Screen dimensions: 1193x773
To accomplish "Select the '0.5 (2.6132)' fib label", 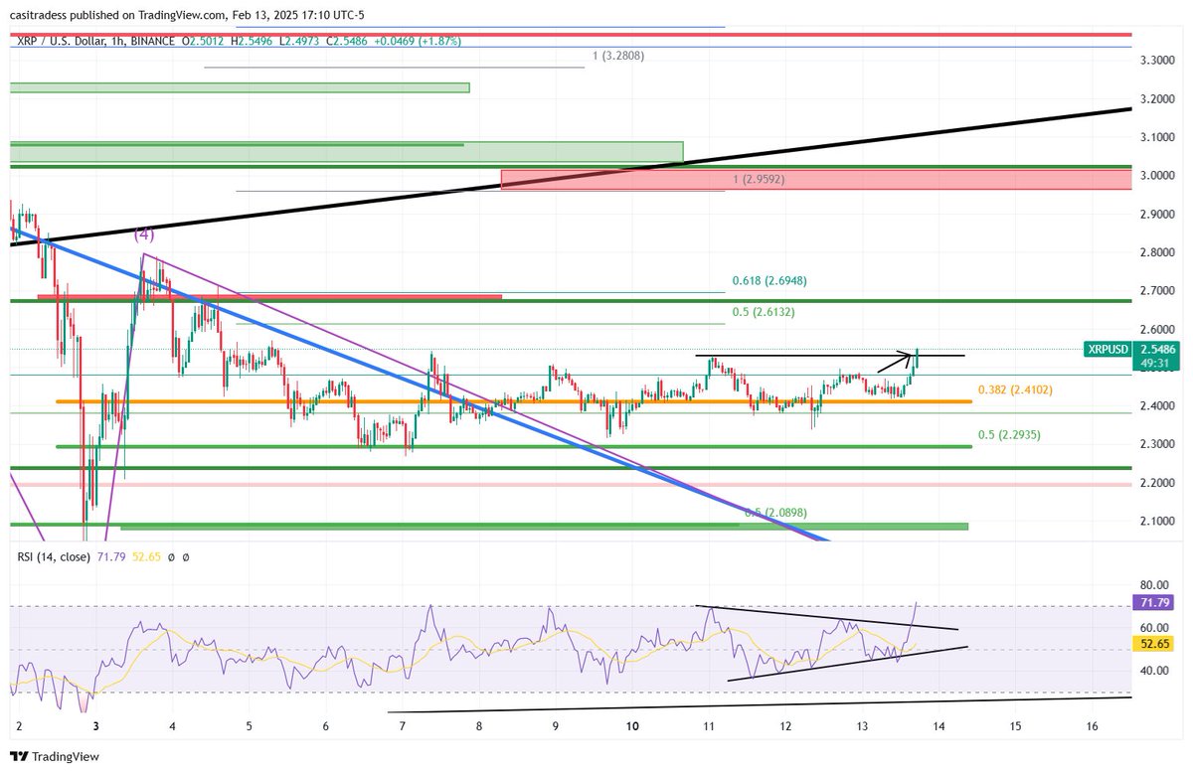I will coord(764,312).
